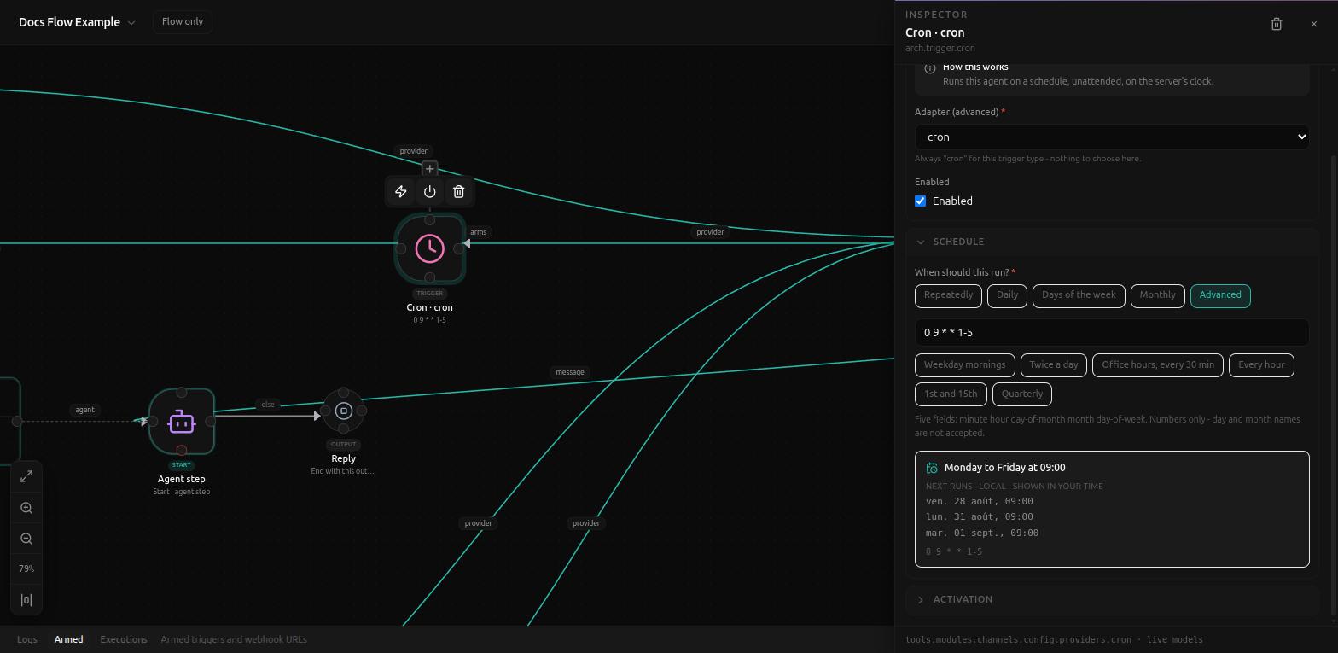Click the 79% zoom level indicator
Image resolution: width=1338 pixels, height=653 pixels.
26,569
